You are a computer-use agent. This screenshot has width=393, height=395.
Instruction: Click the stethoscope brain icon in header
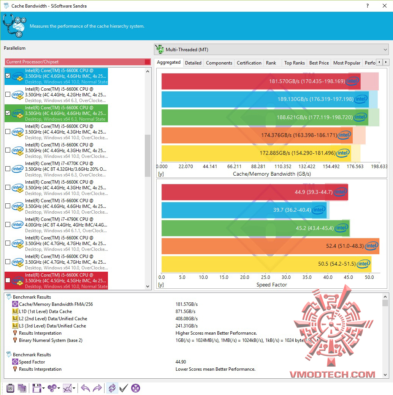coord(14,26)
